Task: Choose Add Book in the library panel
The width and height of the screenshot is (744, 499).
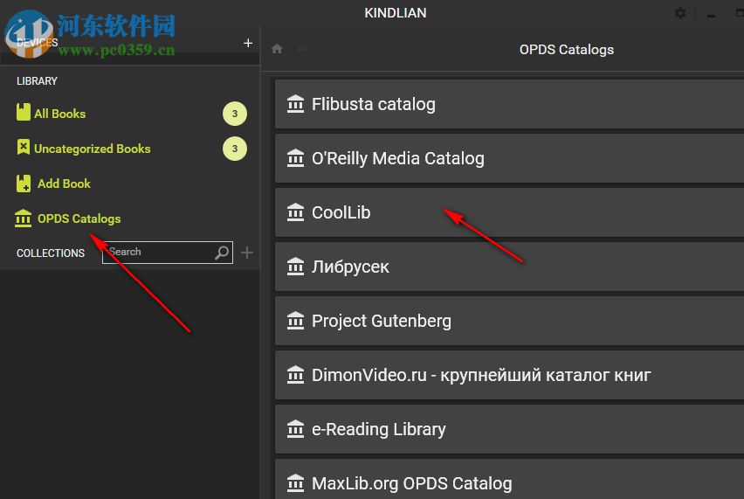Action: point(64,184)
